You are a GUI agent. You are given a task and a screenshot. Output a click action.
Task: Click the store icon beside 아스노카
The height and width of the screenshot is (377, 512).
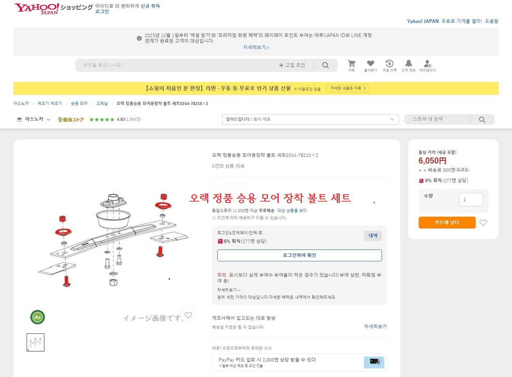19,119
